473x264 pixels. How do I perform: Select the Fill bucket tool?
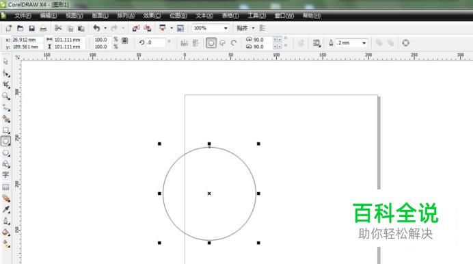click(x=5, y=233)
